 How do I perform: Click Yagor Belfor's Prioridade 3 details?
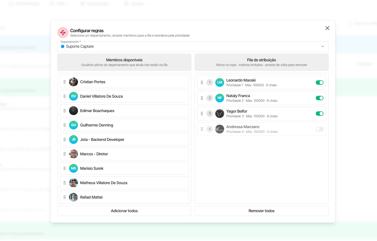tap(252, 116)
